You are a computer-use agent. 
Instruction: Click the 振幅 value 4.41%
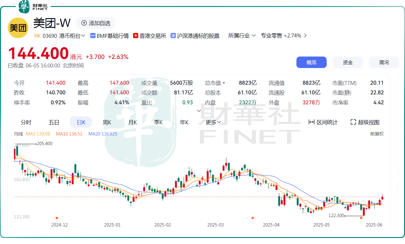click(122, 102)
